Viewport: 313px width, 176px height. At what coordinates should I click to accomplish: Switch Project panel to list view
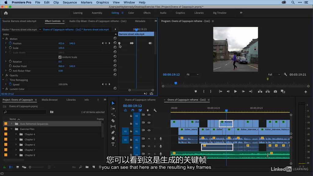[11, 167]
